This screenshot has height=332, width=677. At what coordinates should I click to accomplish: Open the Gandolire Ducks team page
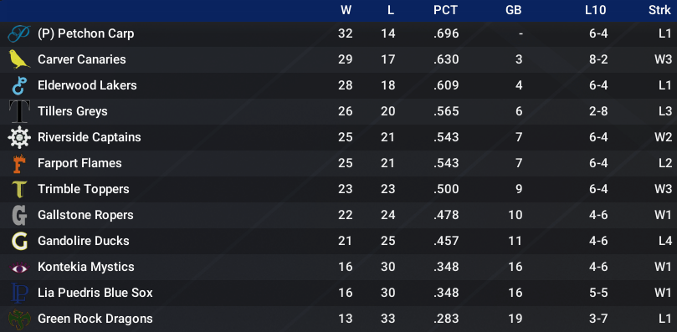point(84,241)
